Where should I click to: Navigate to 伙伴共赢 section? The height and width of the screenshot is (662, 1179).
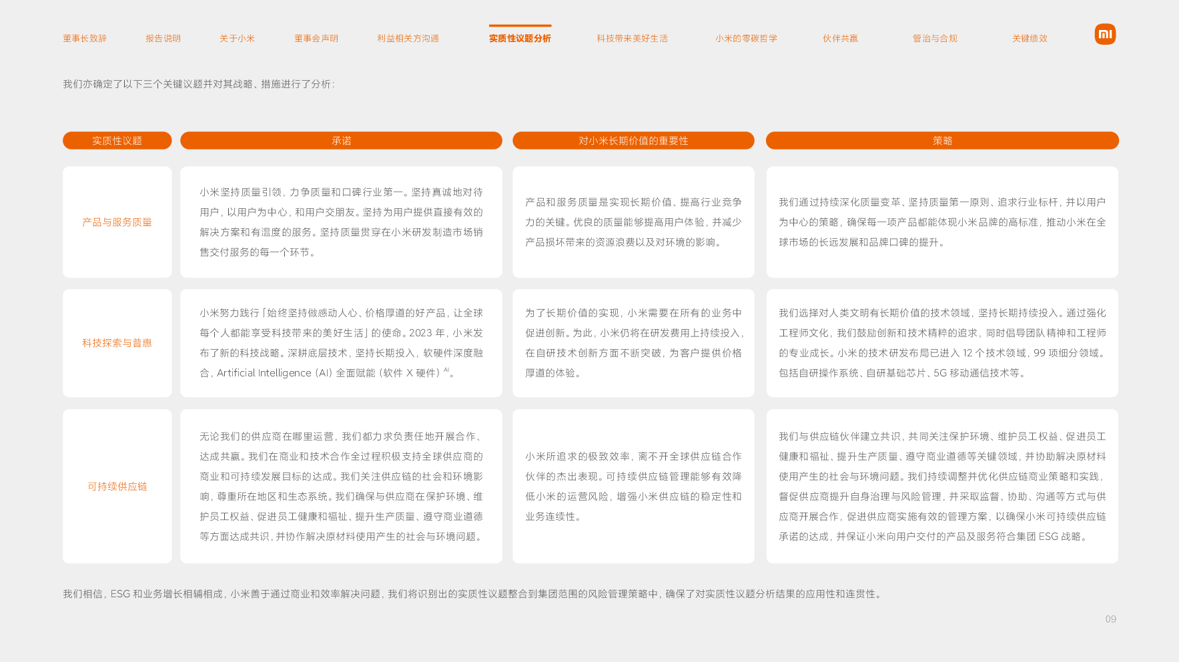point(841,39)
